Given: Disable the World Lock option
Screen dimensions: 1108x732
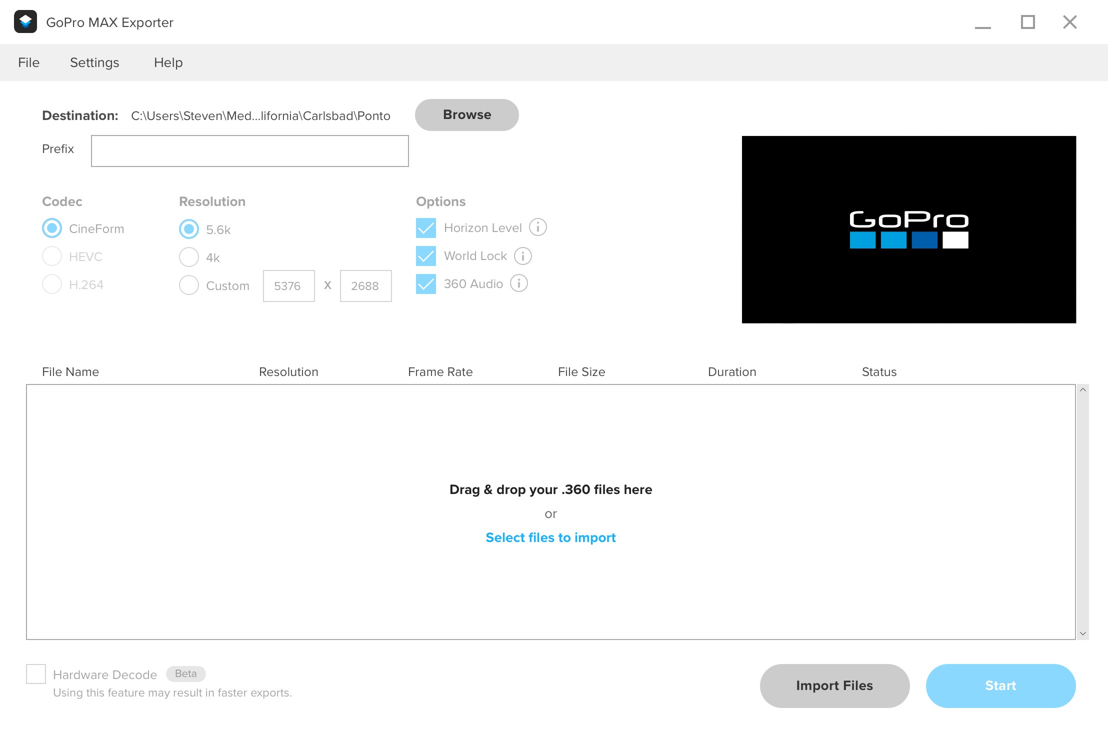Looking at the screenshot, I should pyautogui.click(x=425, y=255).
